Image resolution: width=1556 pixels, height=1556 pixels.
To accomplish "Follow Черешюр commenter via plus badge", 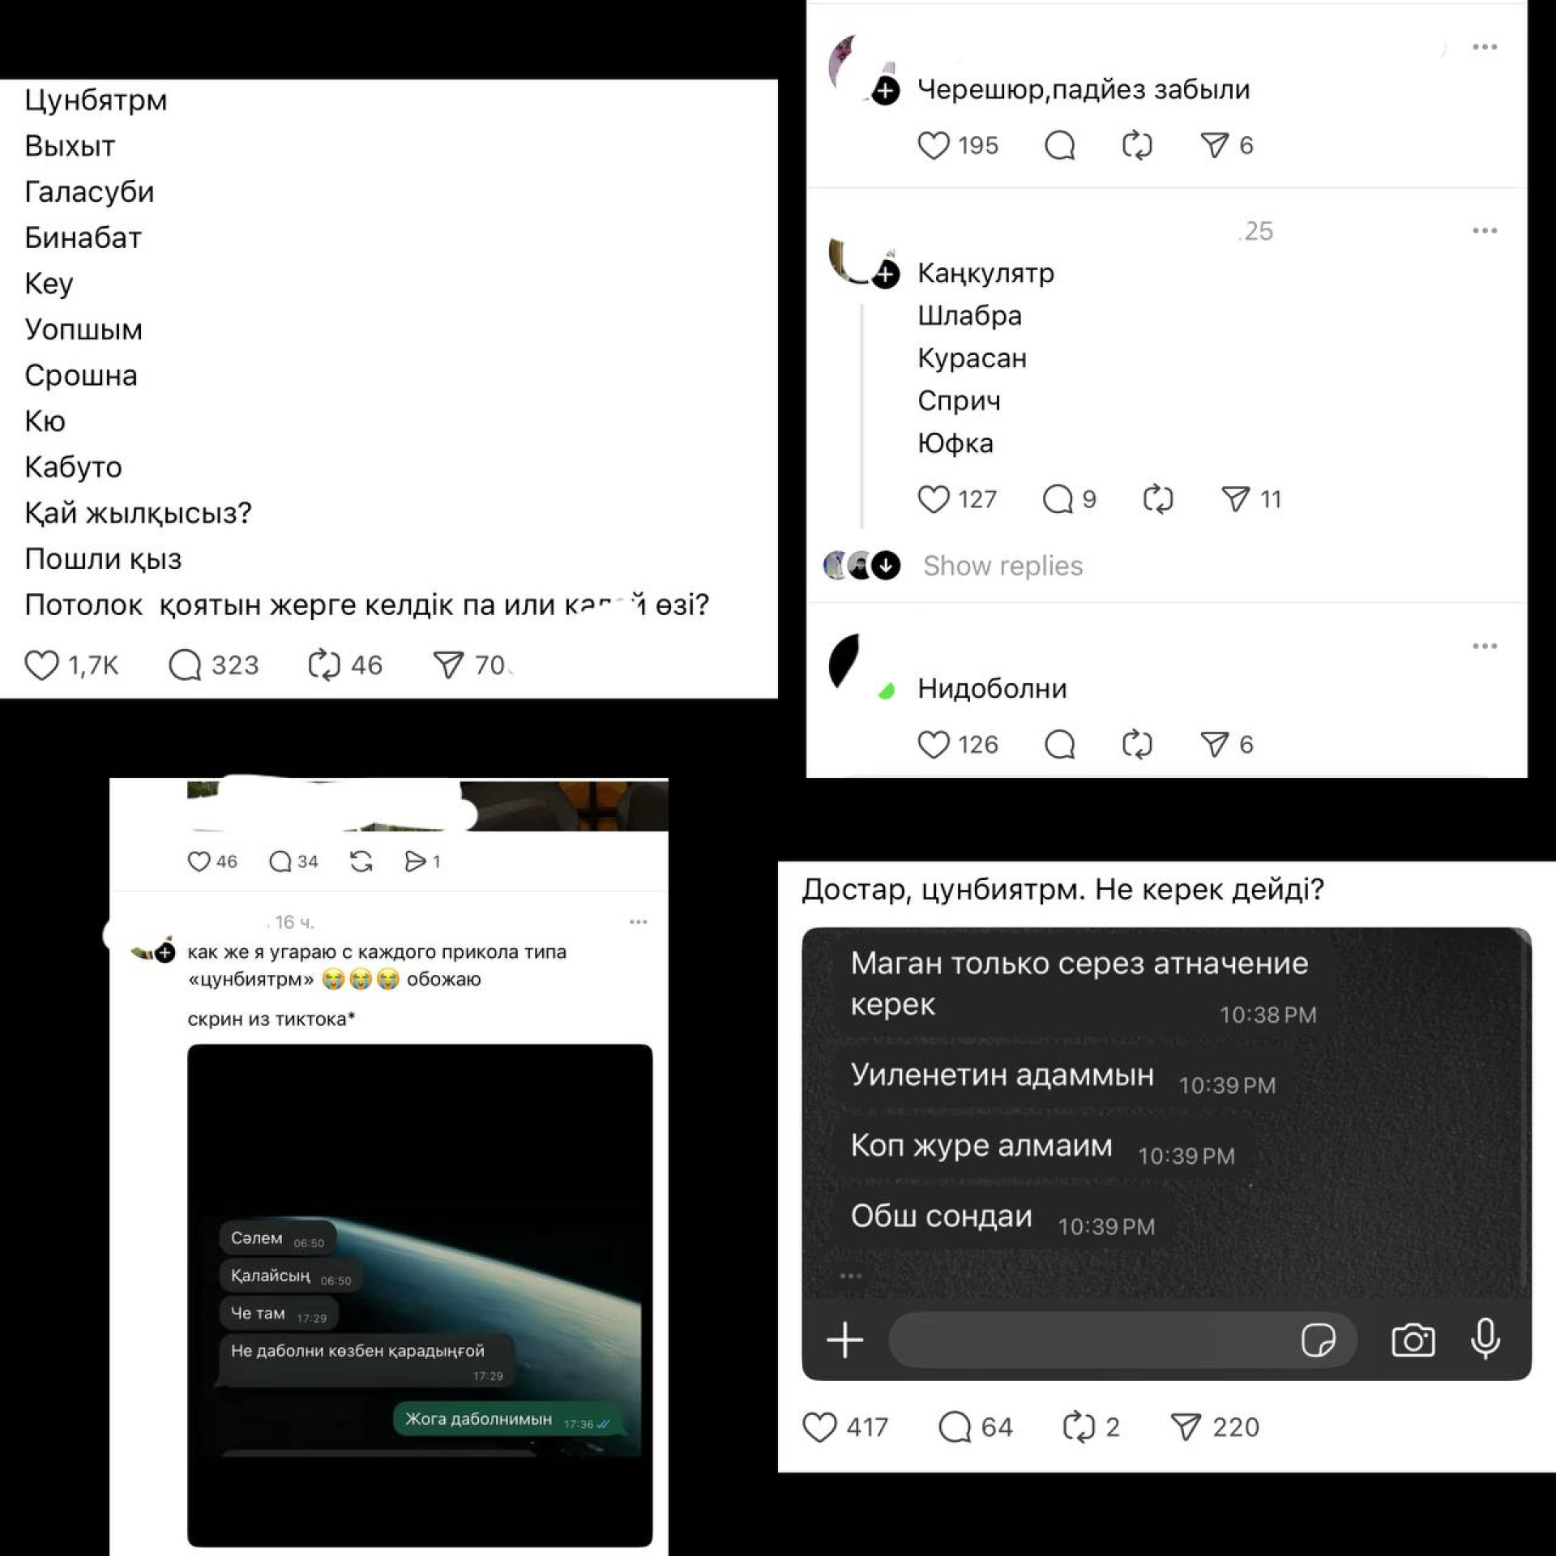I will pyautogui.click(x=885, y=91).
